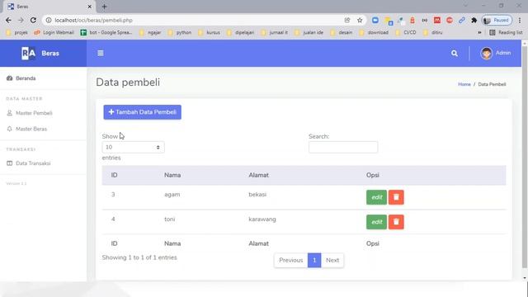
Task: Delete the toni row with trash icon
Action: point(396,222)
